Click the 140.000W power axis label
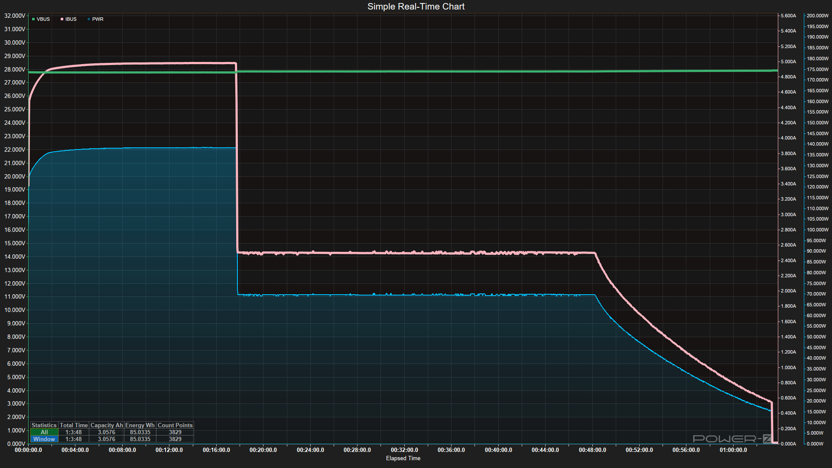 818,144
